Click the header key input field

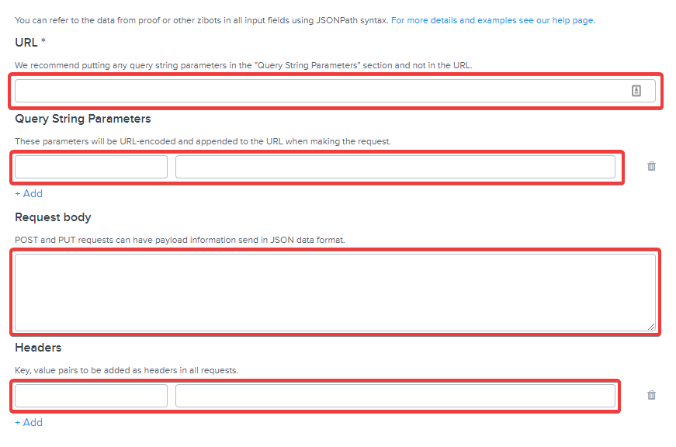point(91,396)
